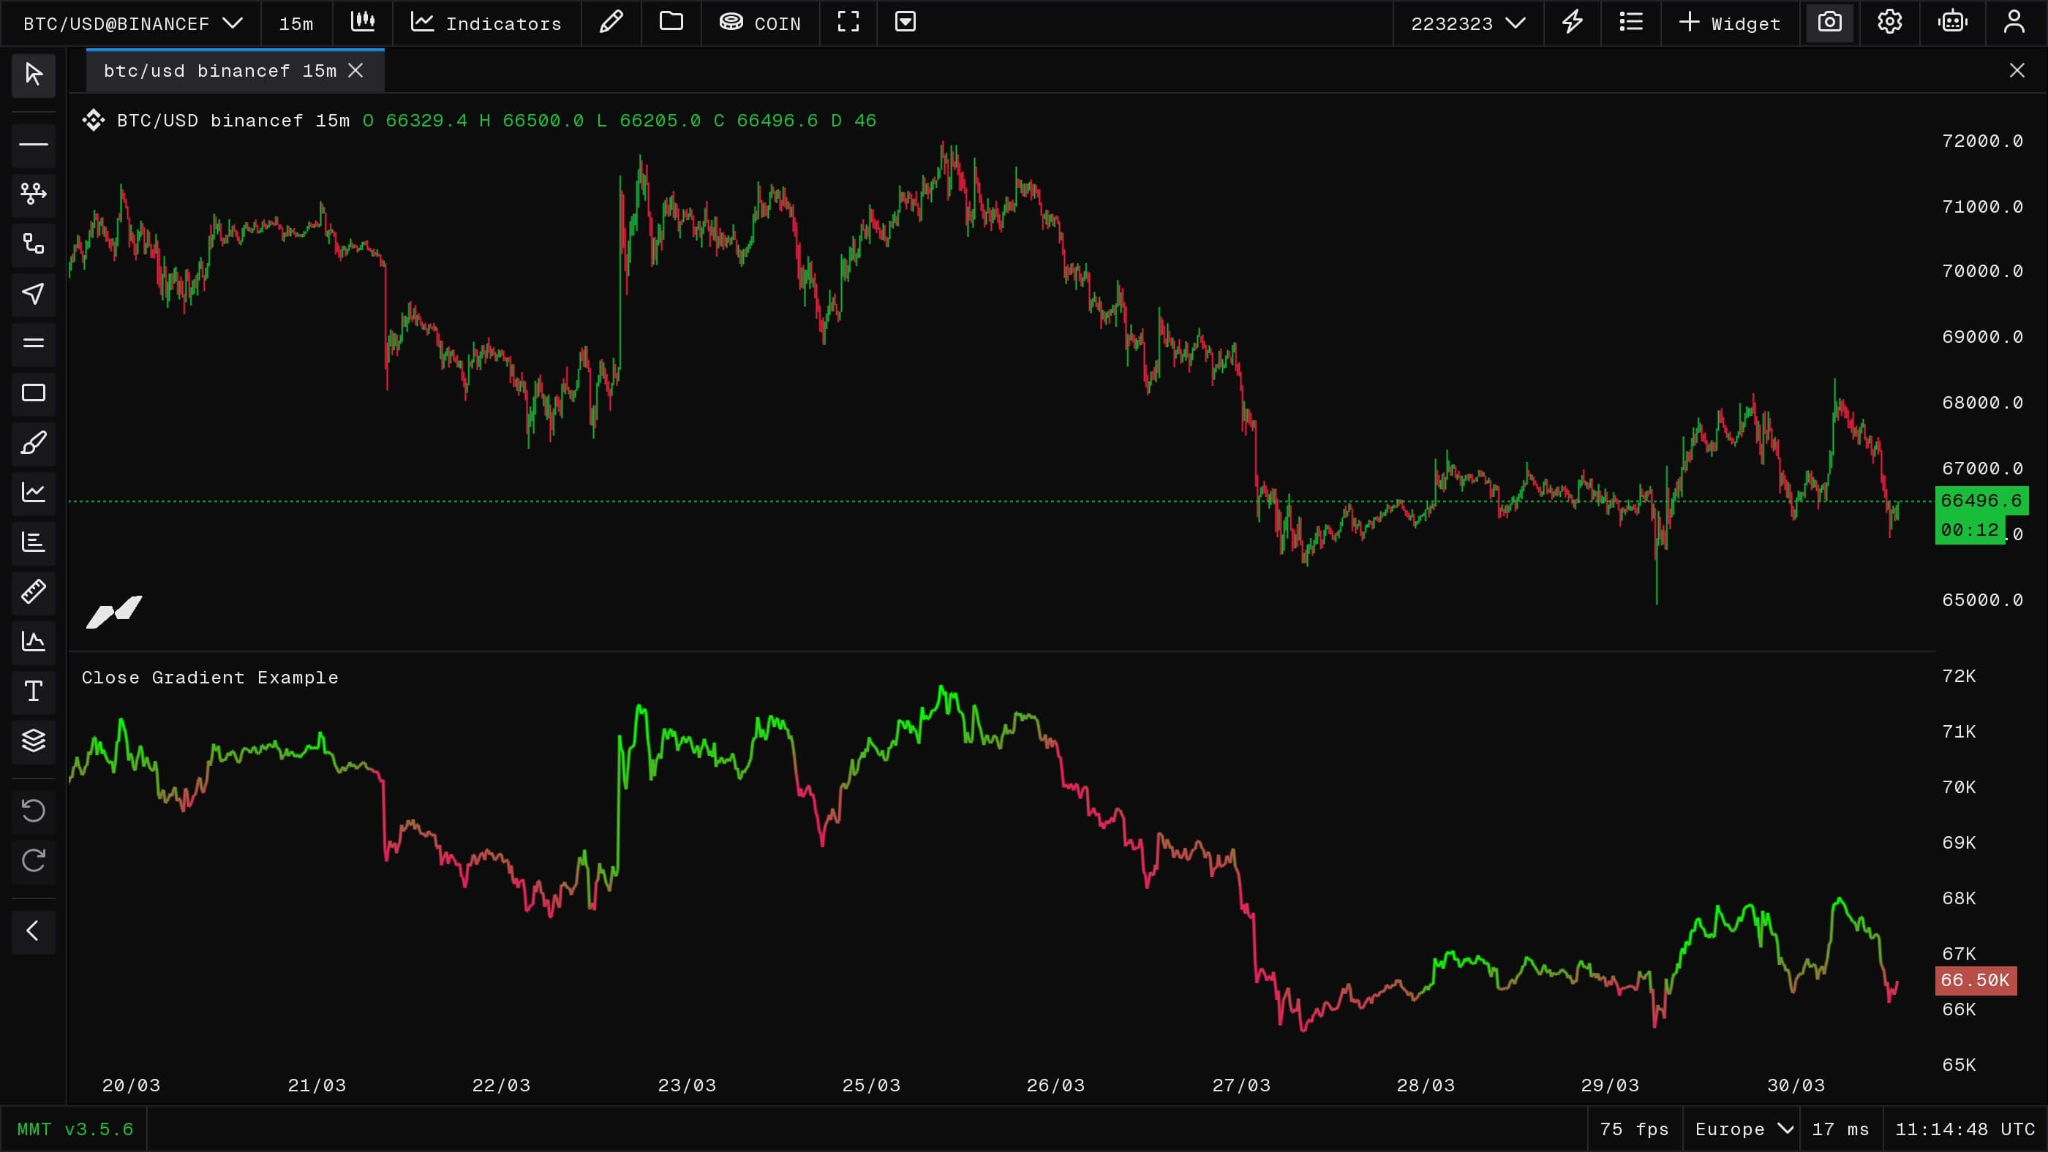The width and height of the screenshot is (2048, 1152).
Task: Click the MMT v3.5.6 version label
Action: pyautogui.click(x=75, y=1129)
